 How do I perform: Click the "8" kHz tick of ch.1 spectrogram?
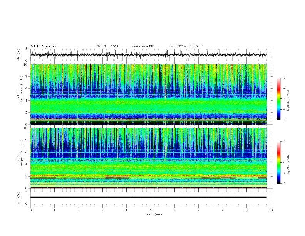pyautogui.click(x=27, y=76)
